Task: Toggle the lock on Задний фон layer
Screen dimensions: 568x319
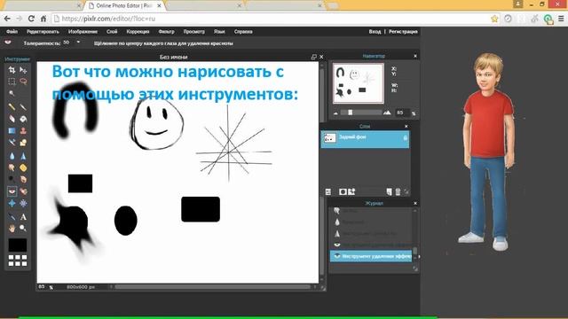Action: 406,138
